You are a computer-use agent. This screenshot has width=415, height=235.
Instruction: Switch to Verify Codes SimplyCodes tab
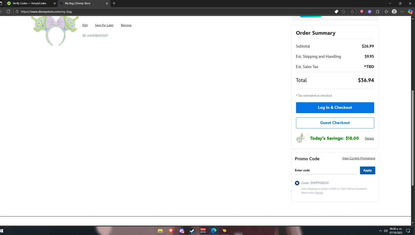(29, 3)
